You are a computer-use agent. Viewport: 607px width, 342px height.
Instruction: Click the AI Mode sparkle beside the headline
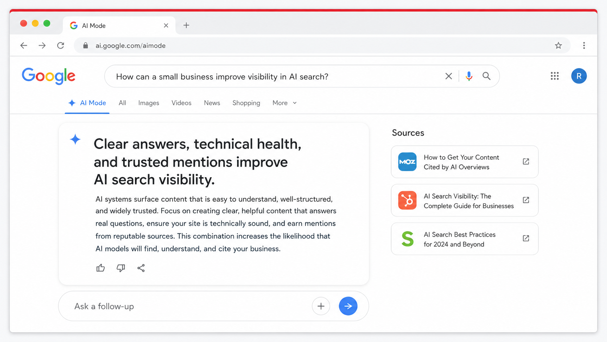pos(75,139)
